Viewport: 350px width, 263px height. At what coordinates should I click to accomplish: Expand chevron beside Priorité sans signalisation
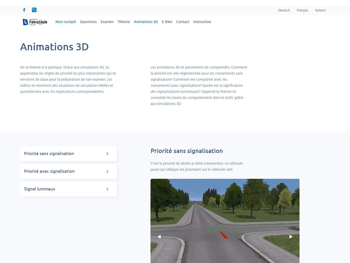pyautogui.click(x=107, y=154)
